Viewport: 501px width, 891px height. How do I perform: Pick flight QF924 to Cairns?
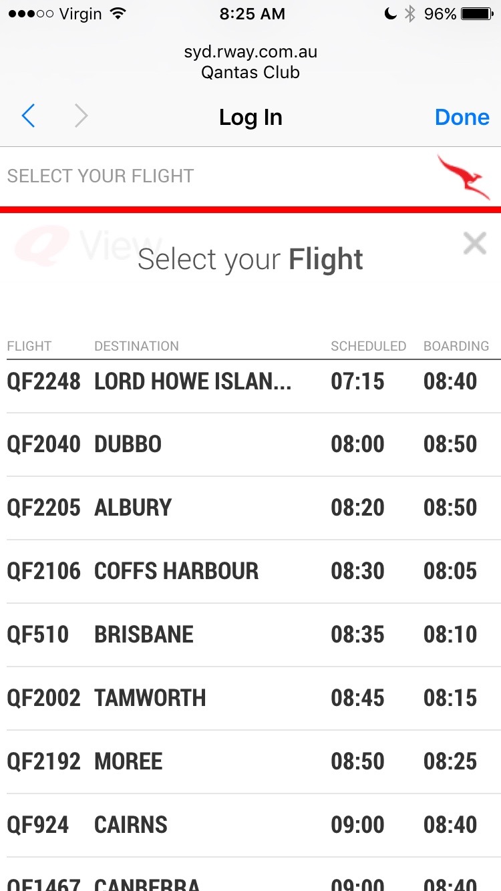251,825
